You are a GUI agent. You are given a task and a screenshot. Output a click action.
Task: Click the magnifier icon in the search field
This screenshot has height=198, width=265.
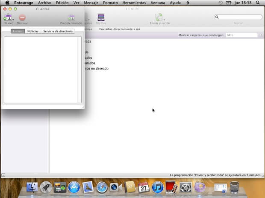pos(217,17)
